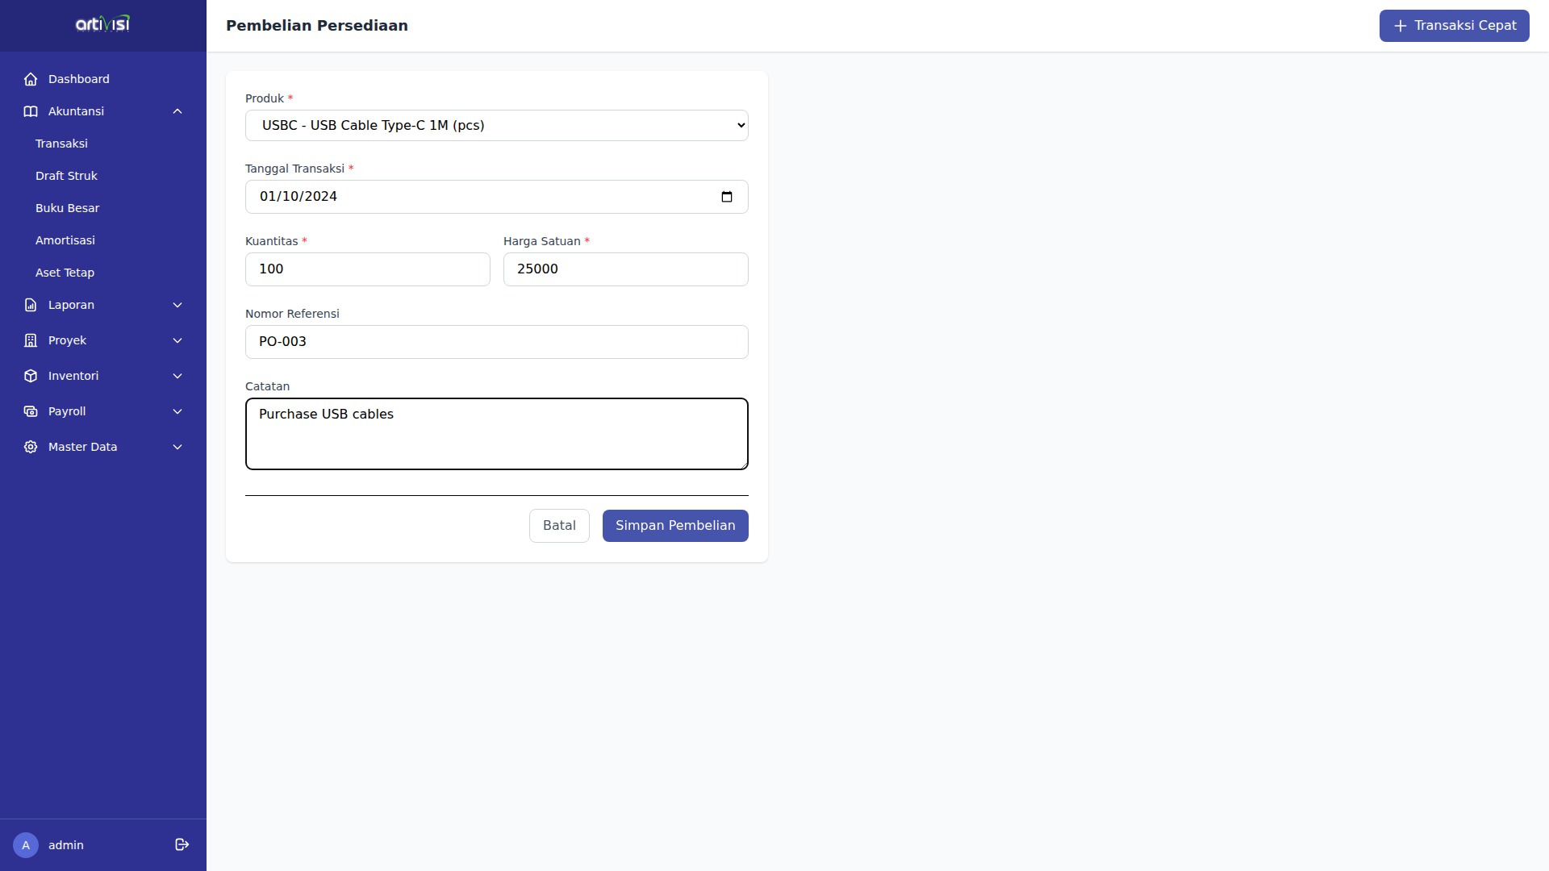Screen dimensions: 1549x871
Task: Click the Inventori box icon
Action: coord(31,376)
